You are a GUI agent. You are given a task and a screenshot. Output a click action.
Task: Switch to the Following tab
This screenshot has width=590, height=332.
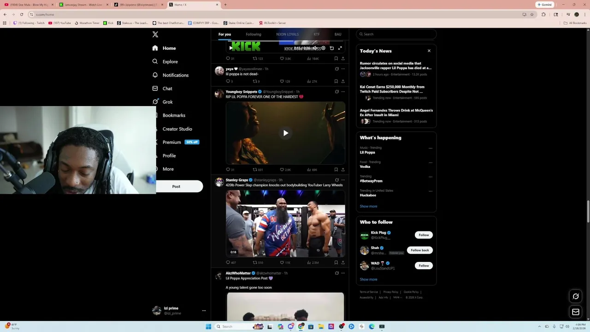point(253,34)
